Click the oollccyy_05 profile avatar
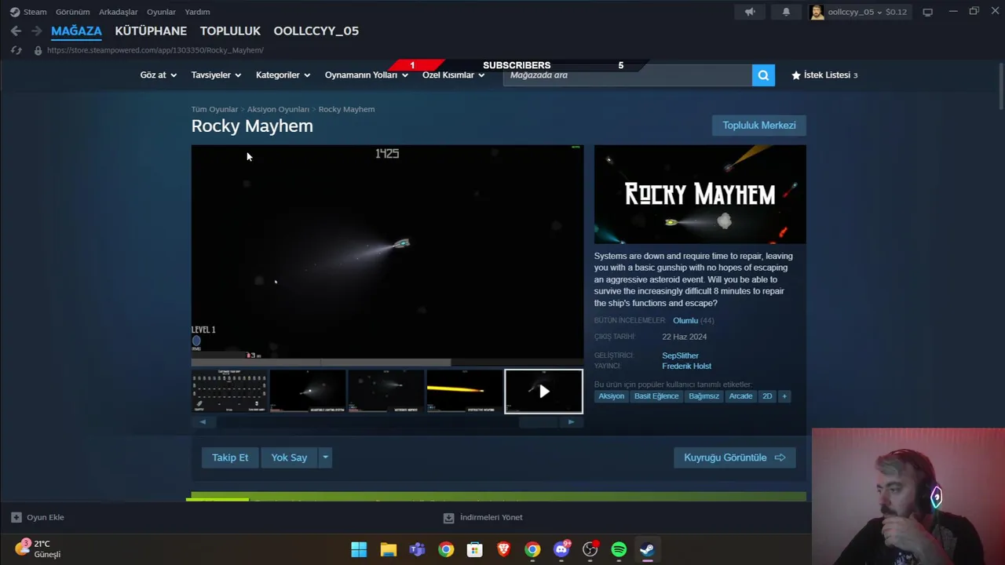The height and width of the screenshot is (565, 1005). pos(817,12)
